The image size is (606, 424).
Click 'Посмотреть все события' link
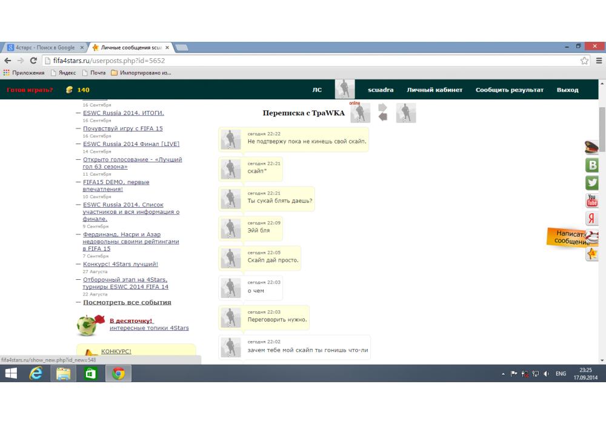point(127,302)
